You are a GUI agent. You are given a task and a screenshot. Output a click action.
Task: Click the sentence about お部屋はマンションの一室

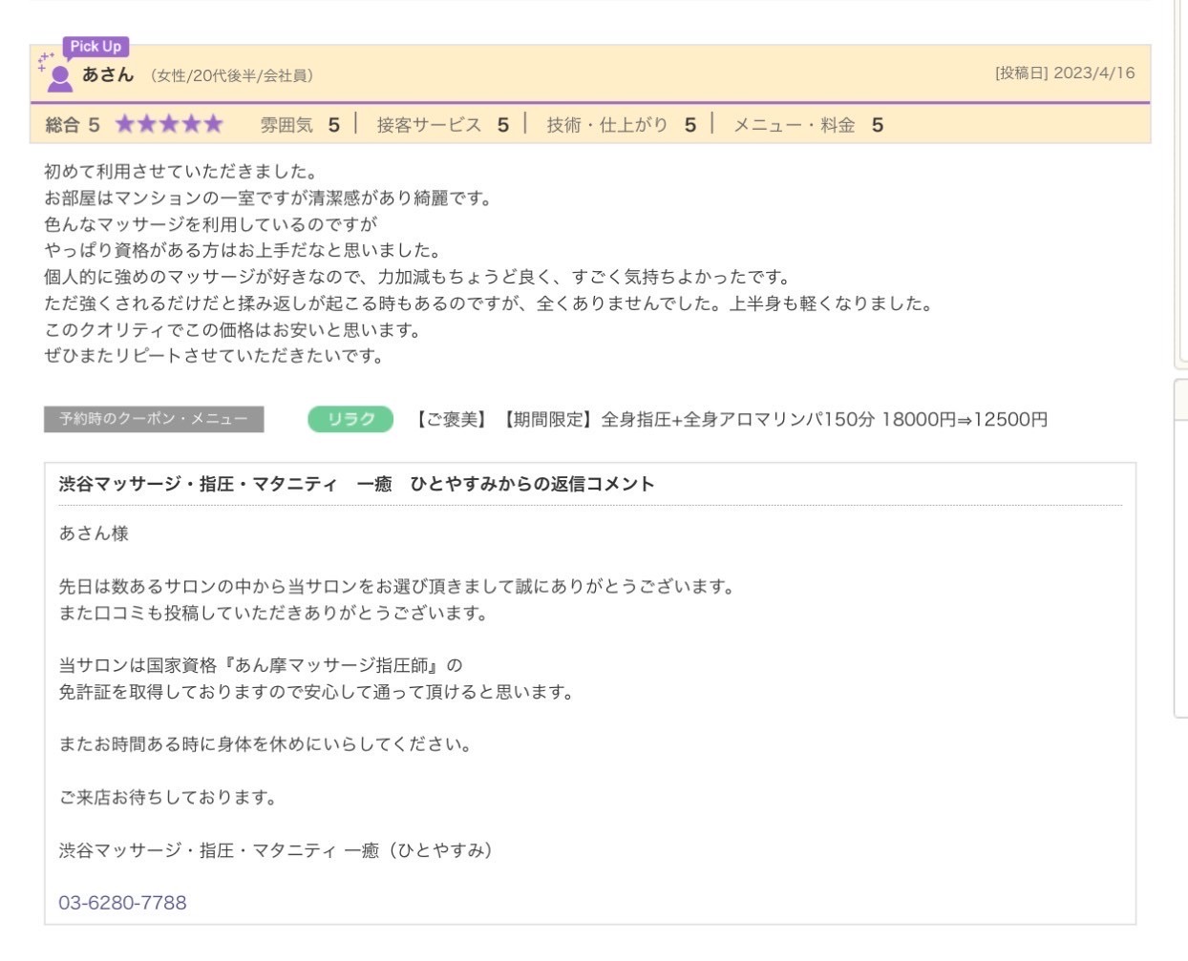[268, 198]
